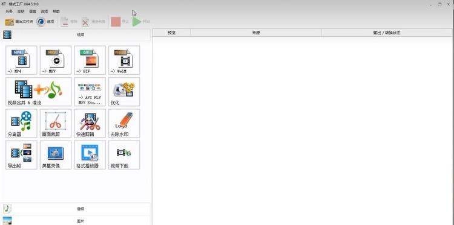Viewport: 454px width, 225px height.
Task: Choose the -> MKV conversion tile
Action: pyautogui.click(x=56, y=60)
